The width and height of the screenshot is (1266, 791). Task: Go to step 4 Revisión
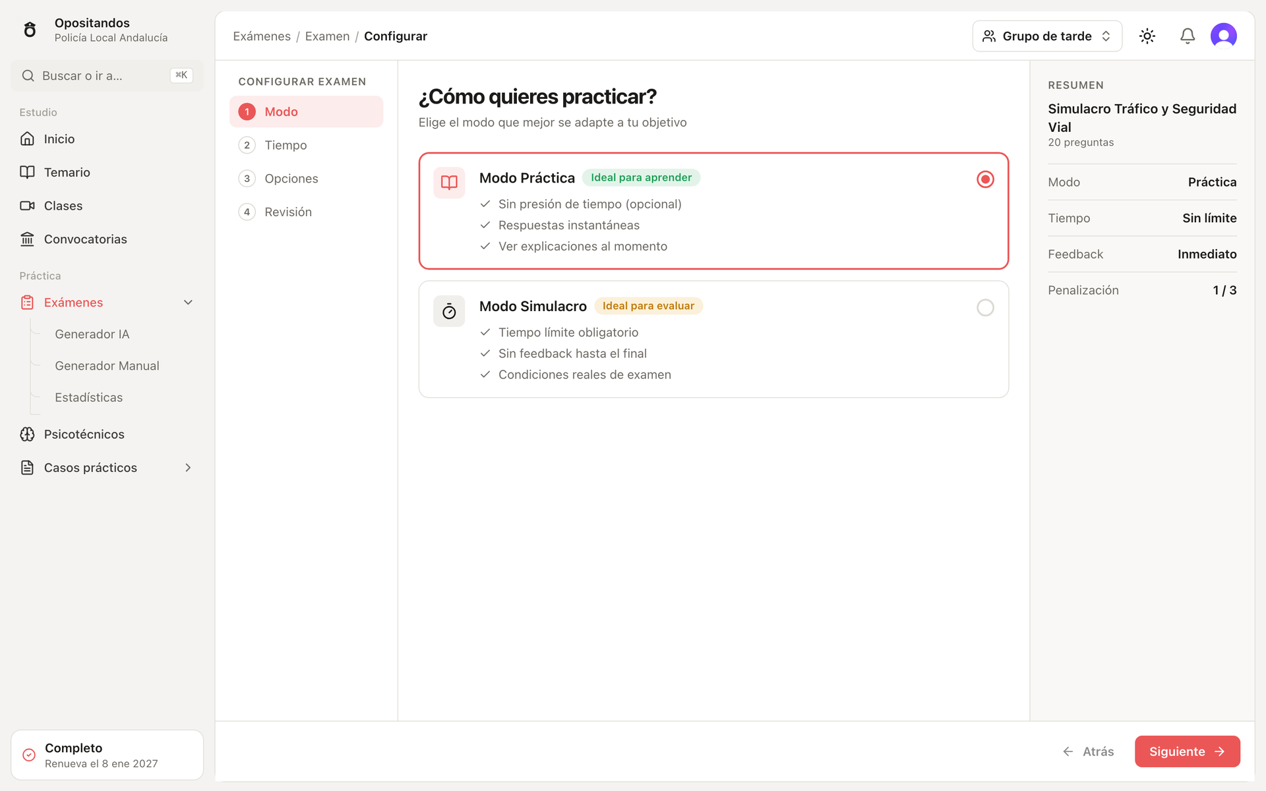[306, 212]
